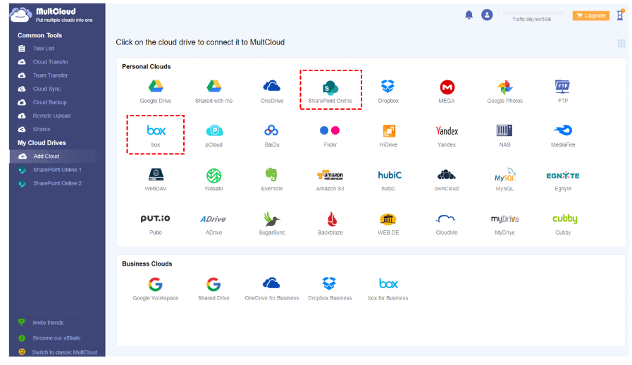Select the FTP connection icon
The image size is (632, 365).
pos(563,86)
